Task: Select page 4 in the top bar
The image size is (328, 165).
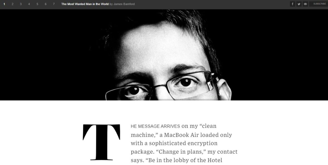Action: click(29, 4)
